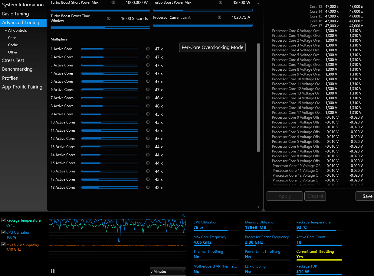Click the info icon for 15 Active Cores
Viewport: 374px width, 276px height.
(x=148, y=163)
